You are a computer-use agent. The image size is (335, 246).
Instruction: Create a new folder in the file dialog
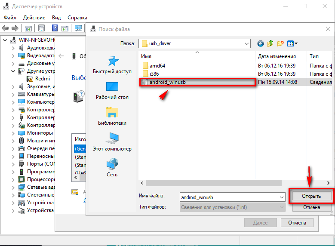point(280,43)
